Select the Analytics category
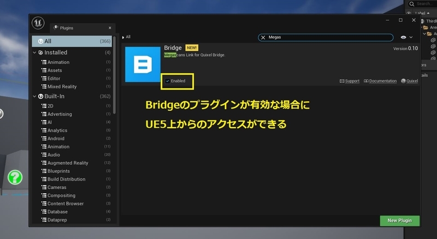The height and width of the screenshot is (239, 437). point(73,130)
